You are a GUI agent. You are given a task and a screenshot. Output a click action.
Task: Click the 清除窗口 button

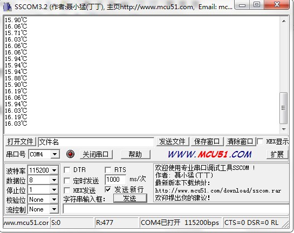coord(240,141)
